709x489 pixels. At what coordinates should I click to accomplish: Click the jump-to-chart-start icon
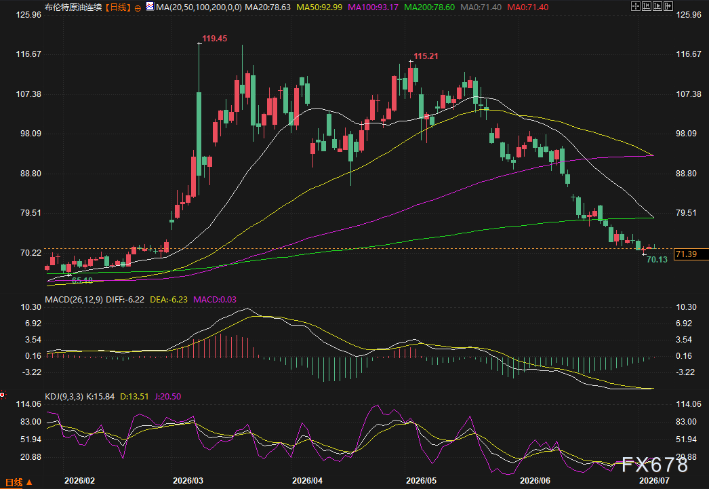point(647,6)
